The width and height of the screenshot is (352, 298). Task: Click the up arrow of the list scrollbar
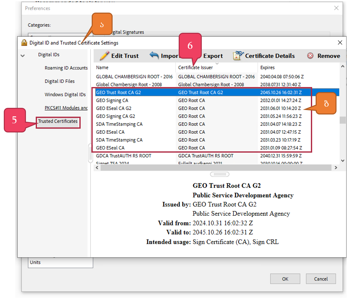(x=343, y=66)
